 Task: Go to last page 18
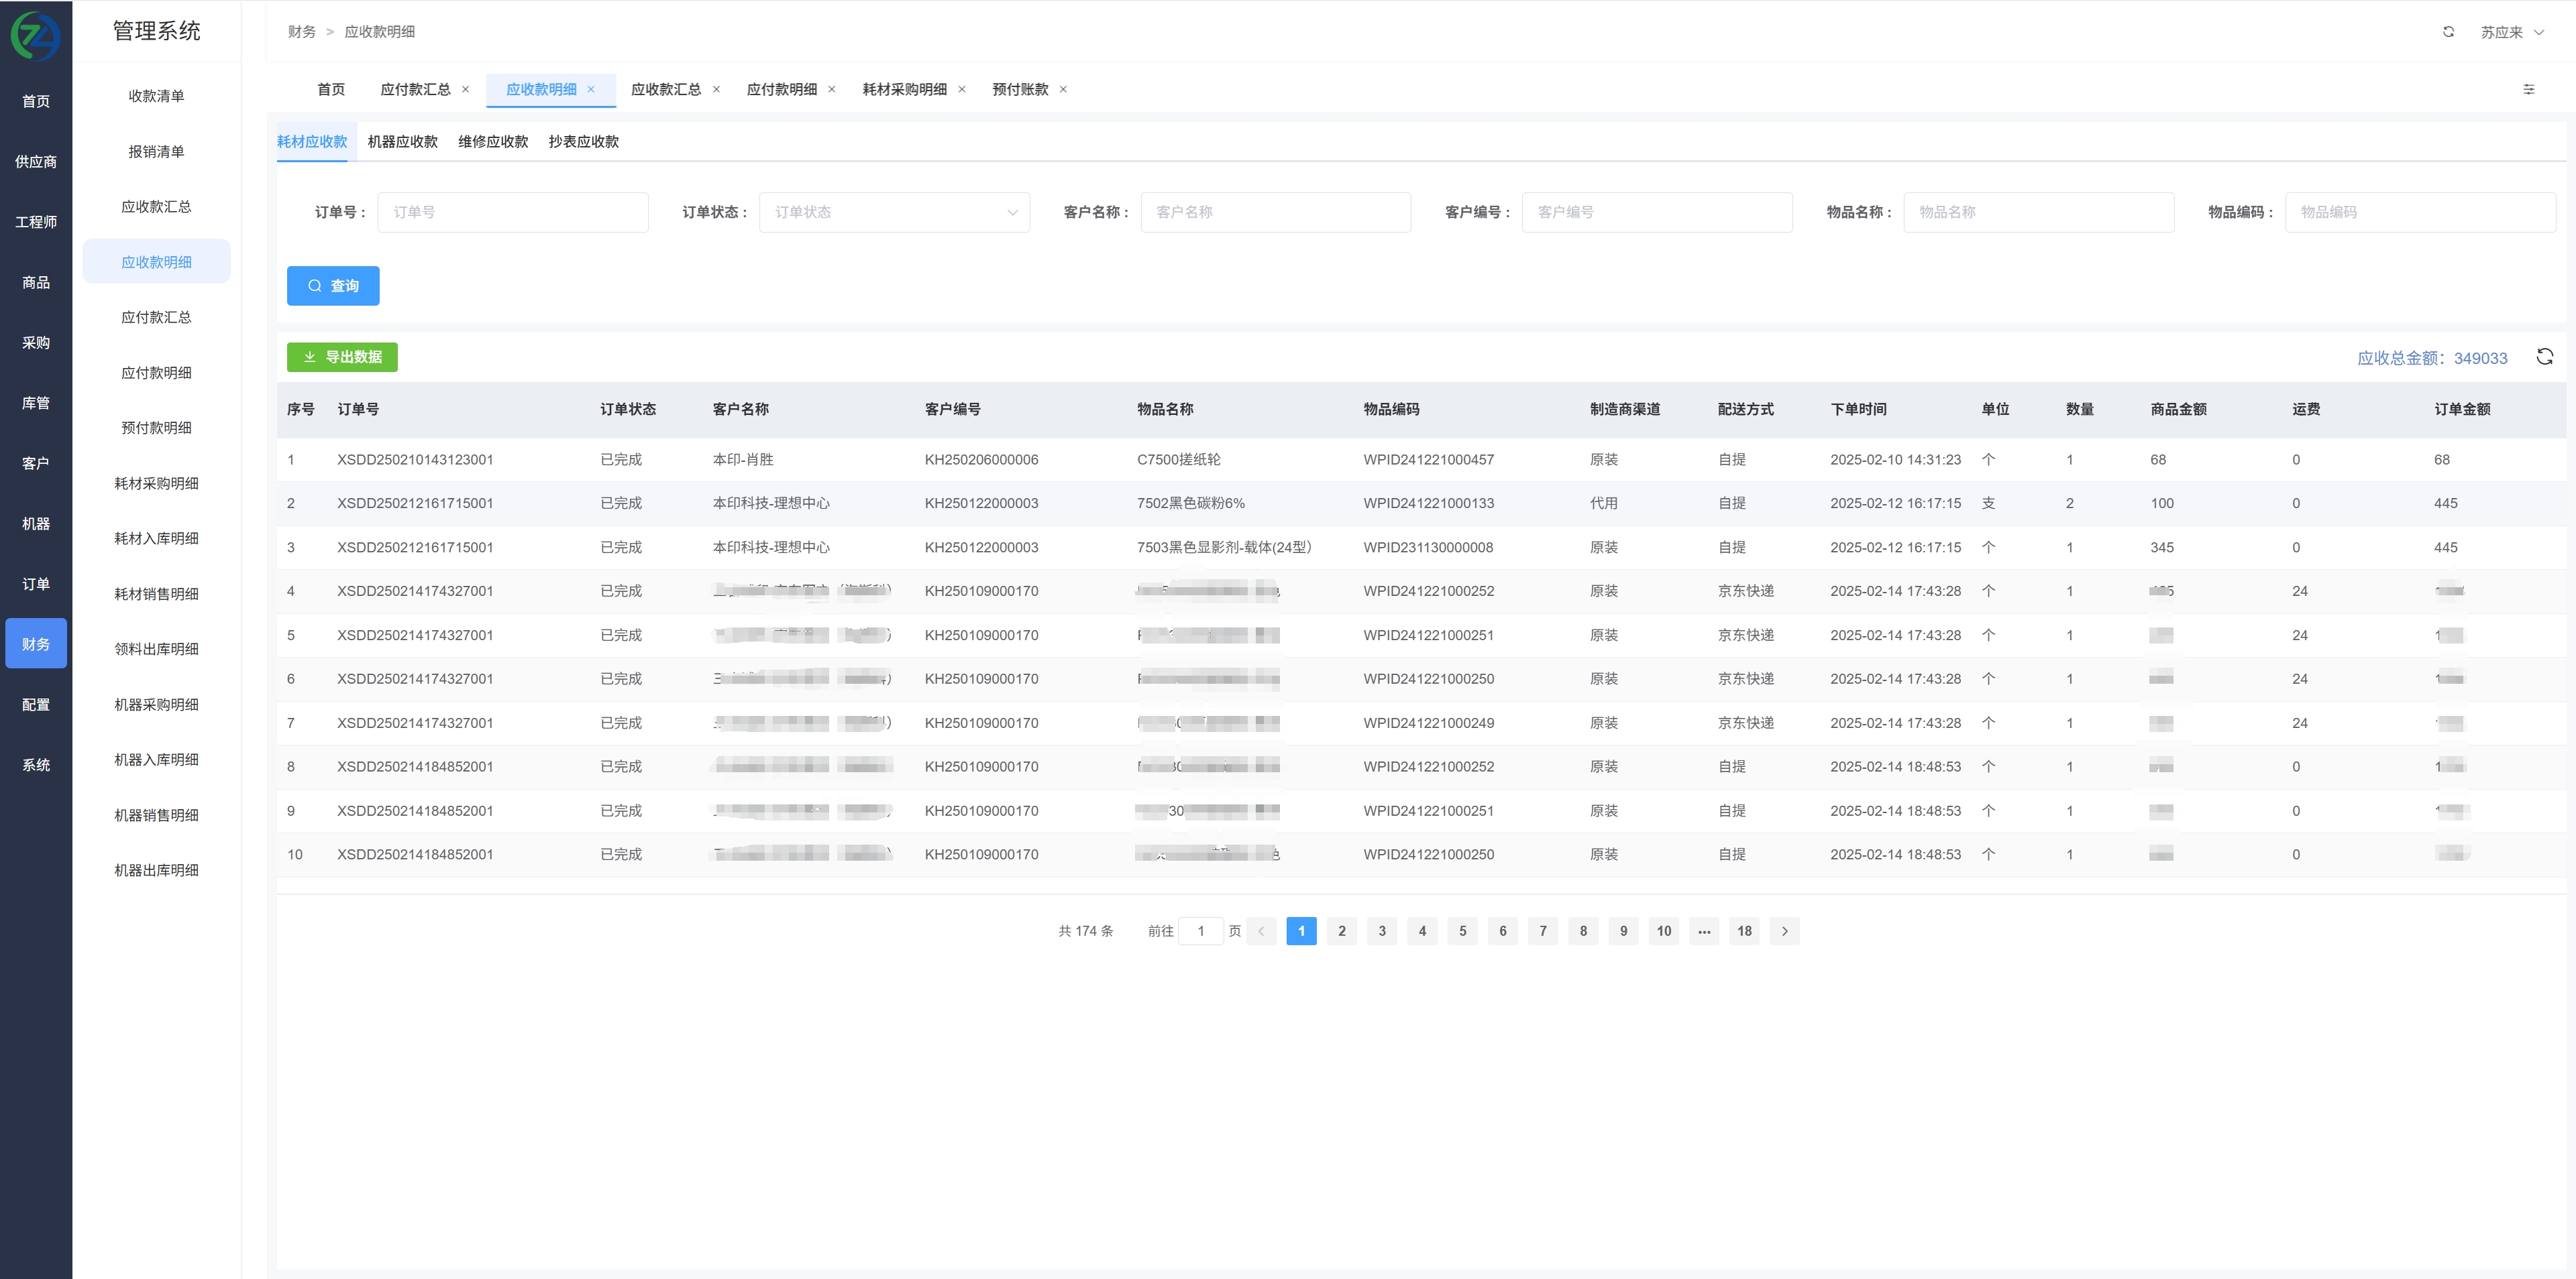pos(1744,931)
